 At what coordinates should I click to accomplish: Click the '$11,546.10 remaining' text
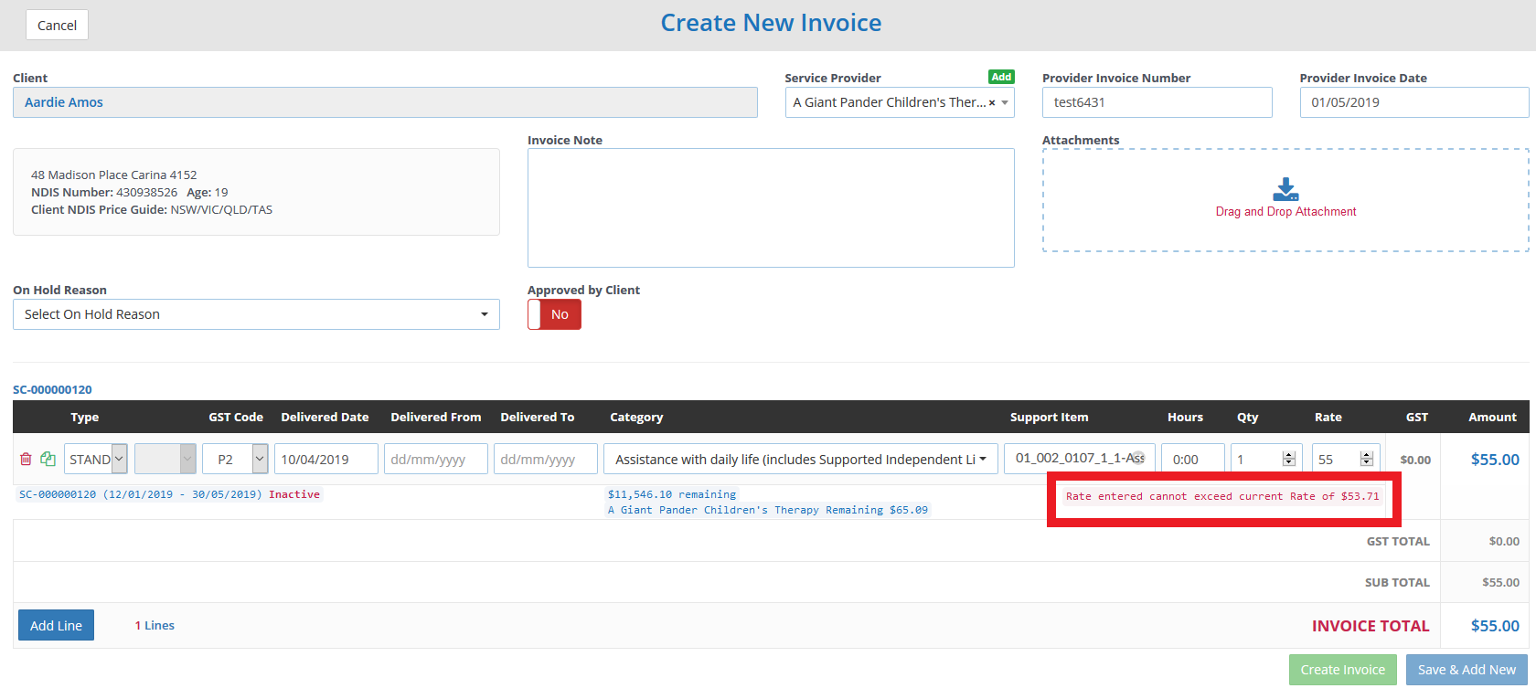tap(672, 494)
